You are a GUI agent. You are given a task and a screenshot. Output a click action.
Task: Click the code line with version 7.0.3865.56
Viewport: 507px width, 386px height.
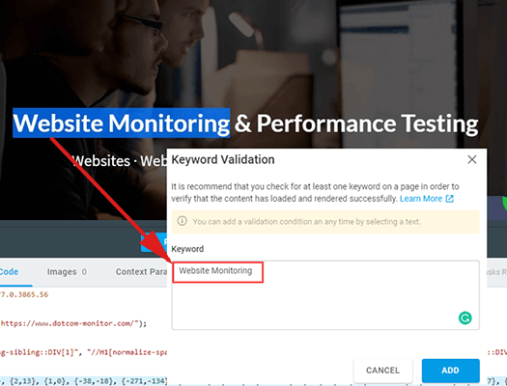pyautogui.click(x=24, y=294)
